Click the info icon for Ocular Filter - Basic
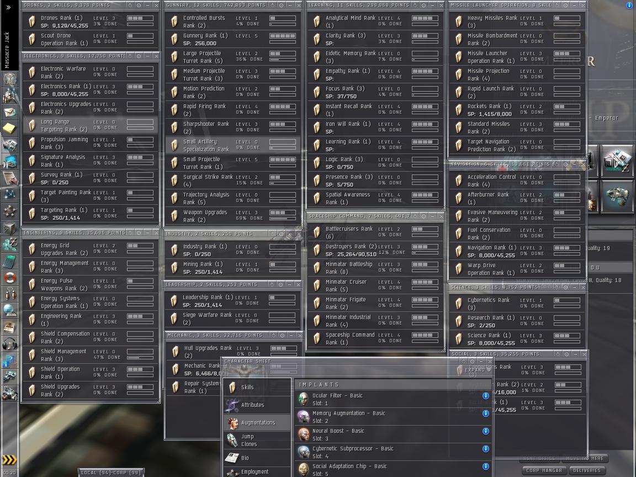This screenshot has width=636, height=477. 485,396
